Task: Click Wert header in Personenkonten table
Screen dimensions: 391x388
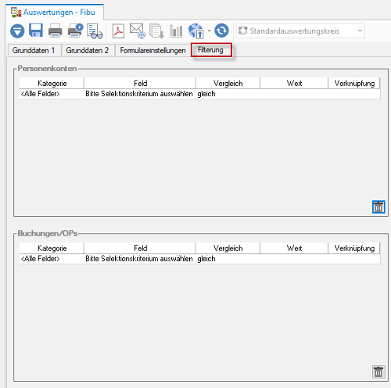Action: [294, 83]
